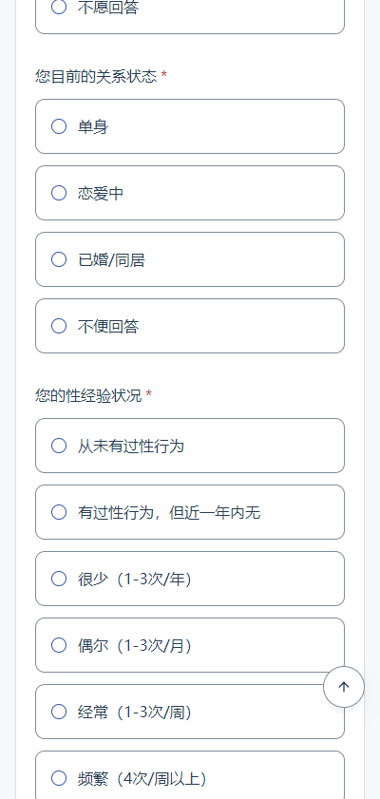Choose the 恋爱中 option

(190, 193)
